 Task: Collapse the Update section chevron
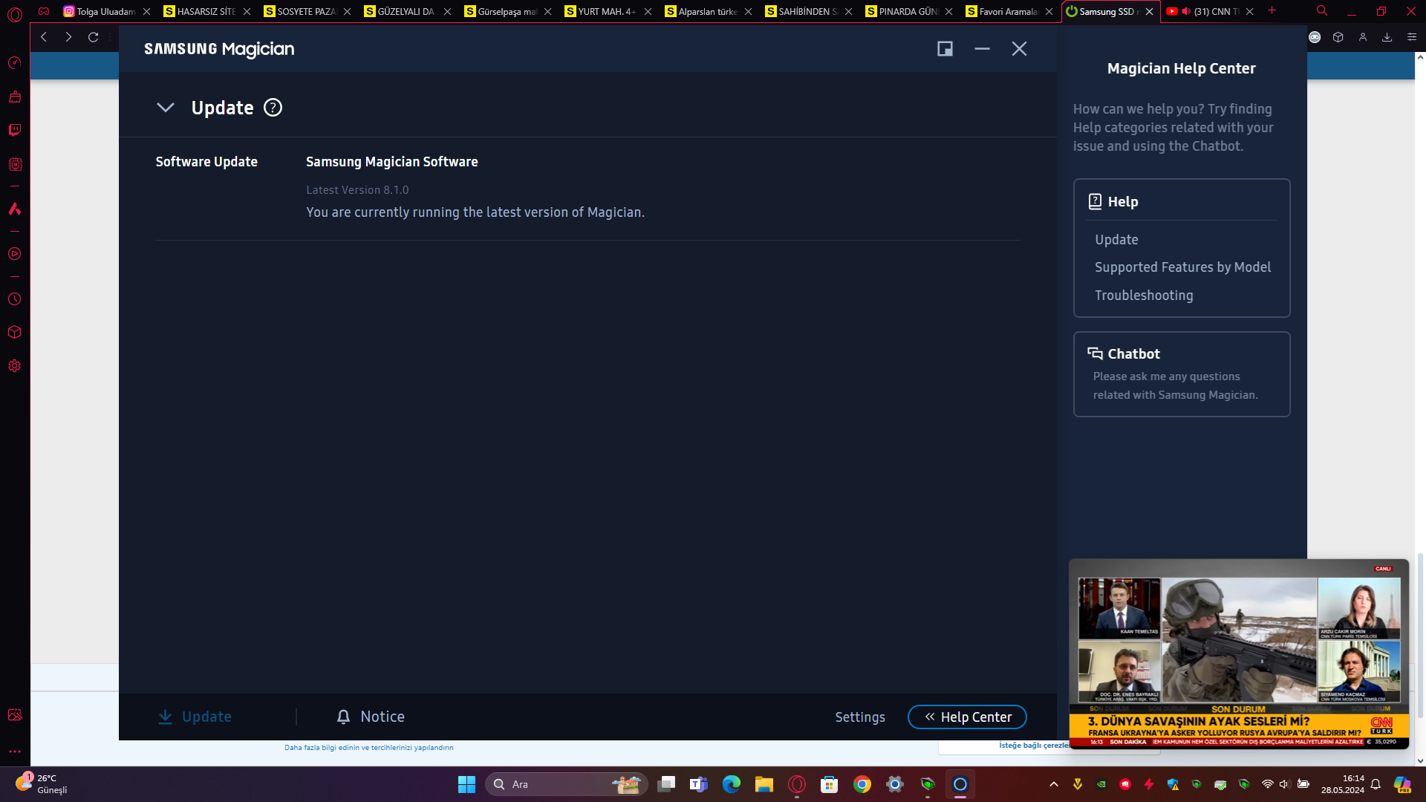[x=166, y=108]
